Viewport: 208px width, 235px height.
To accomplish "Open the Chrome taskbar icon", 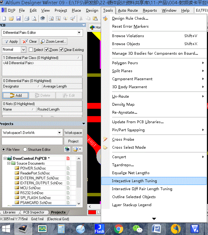I will [x=119, y=229].
